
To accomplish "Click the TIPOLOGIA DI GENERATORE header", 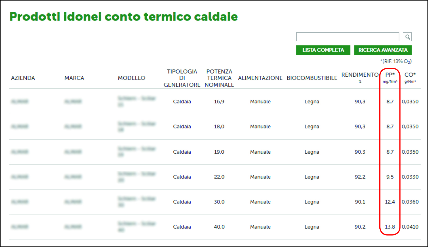I will point(182,78).
